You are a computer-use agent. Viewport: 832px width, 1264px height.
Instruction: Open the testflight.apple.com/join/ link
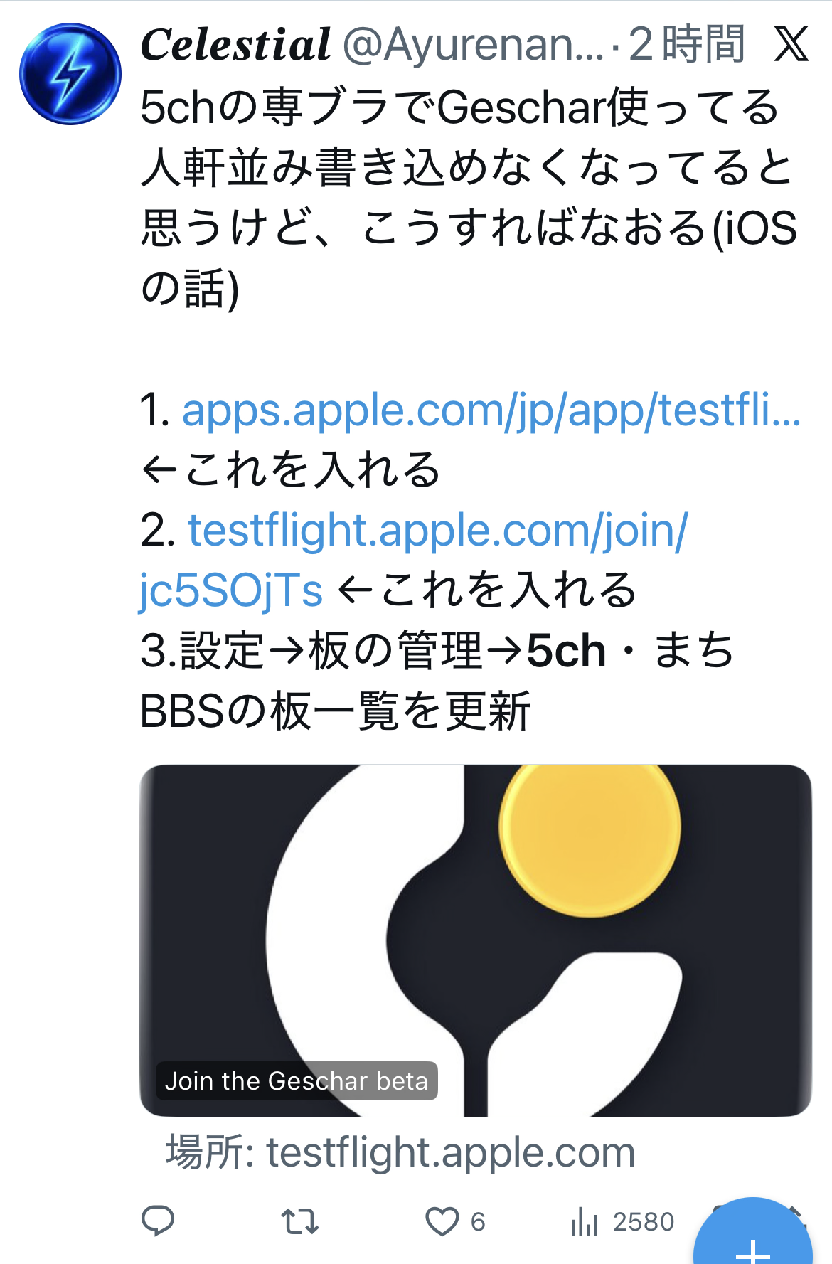[437, 531]
